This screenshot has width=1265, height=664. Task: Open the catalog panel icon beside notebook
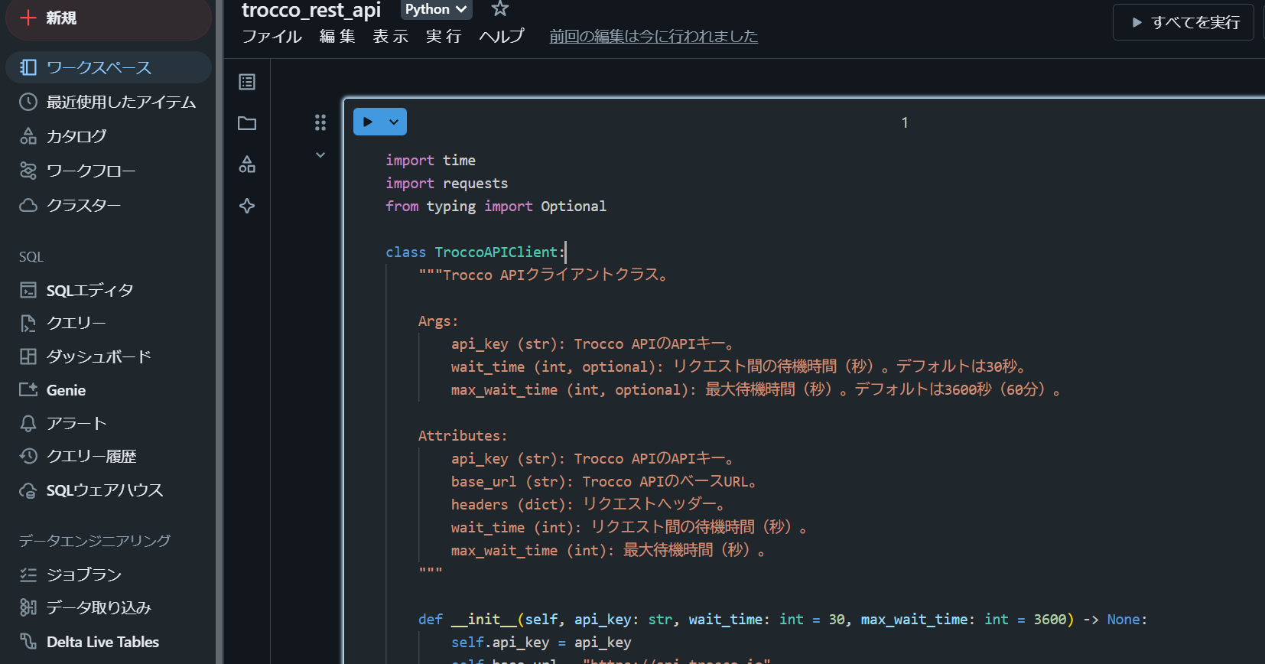(x=247, y=164)
